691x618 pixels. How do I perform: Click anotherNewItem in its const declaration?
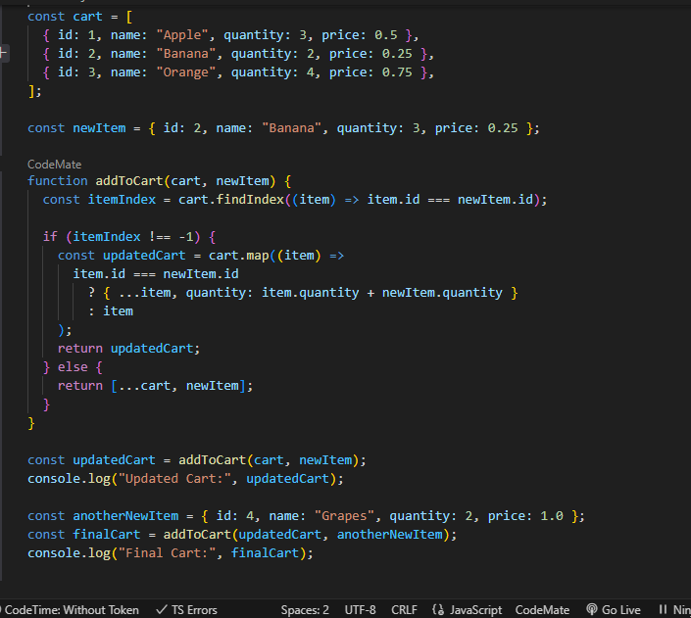tap(125, 516)
